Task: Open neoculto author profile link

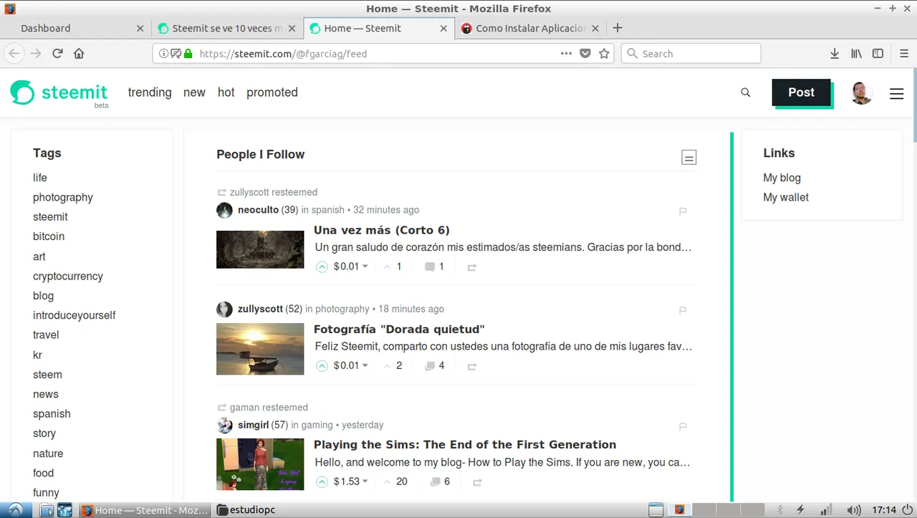Action: (258, 210)
